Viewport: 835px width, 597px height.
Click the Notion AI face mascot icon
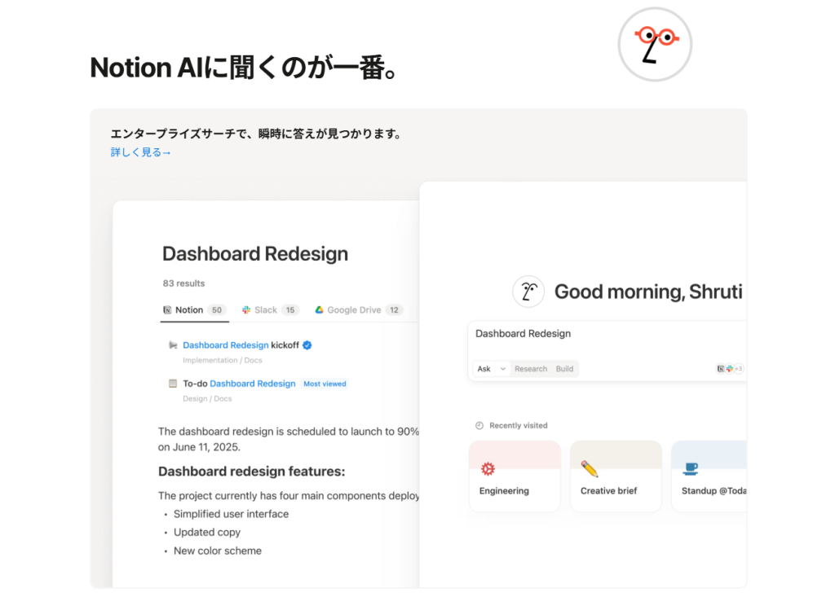point(655,44)
